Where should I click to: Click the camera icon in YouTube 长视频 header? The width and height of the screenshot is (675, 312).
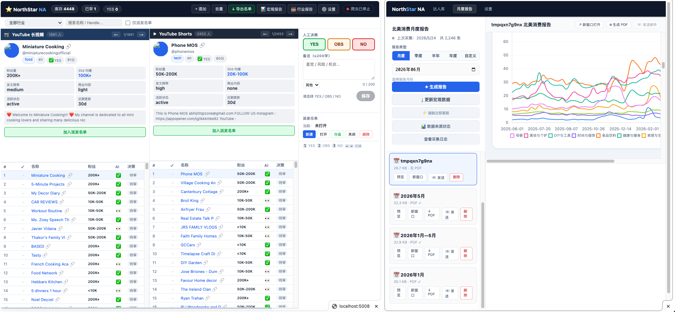click(7, 35)
